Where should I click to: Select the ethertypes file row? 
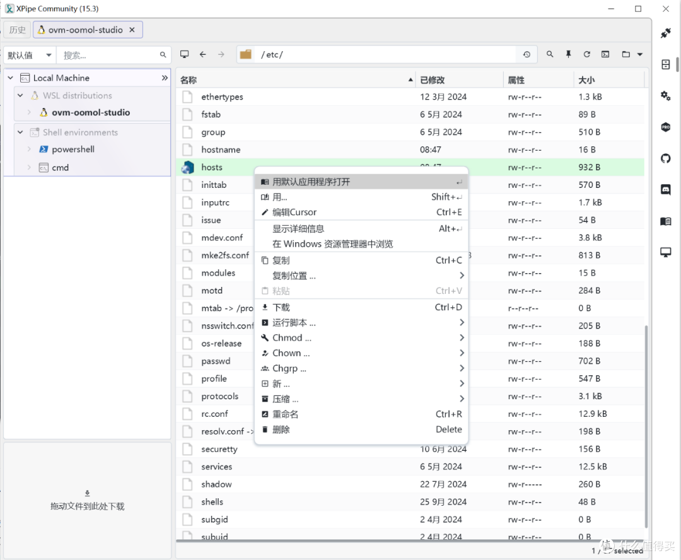click(x=410, y=97)
